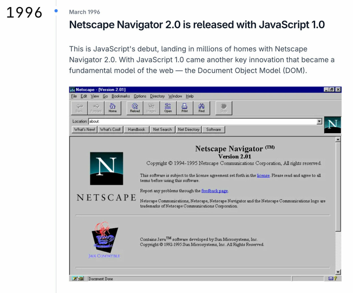Viewport: 353px width, 293px height.
Task: Click the Netscape window title bar icon
Action: click(x=72, y=90)
